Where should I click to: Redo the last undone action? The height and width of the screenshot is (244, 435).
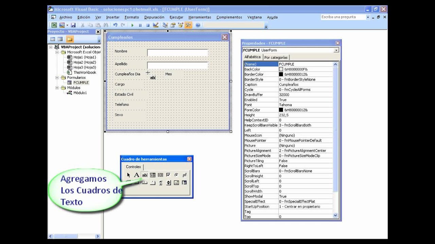tap(123, 25)
